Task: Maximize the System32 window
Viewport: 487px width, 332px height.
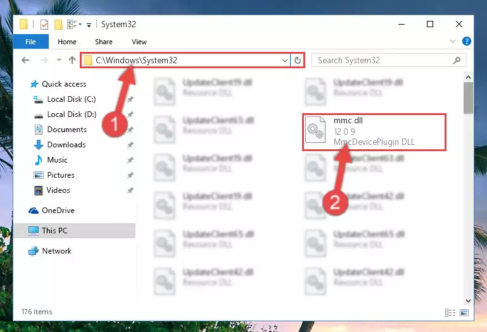Action: coord(430,24)
